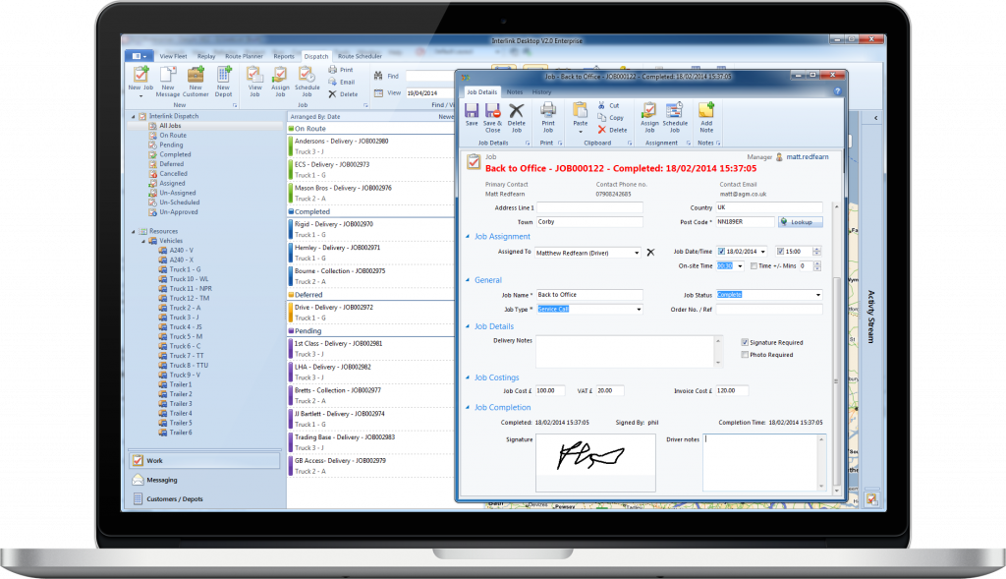The width and height of the screenshot is (1006, 579).
Task: Click the Print Job printer icon
Action: pos(548,111)
